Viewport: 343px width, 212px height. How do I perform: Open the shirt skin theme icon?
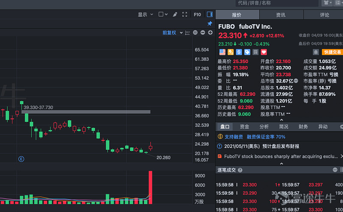[327, 3]
